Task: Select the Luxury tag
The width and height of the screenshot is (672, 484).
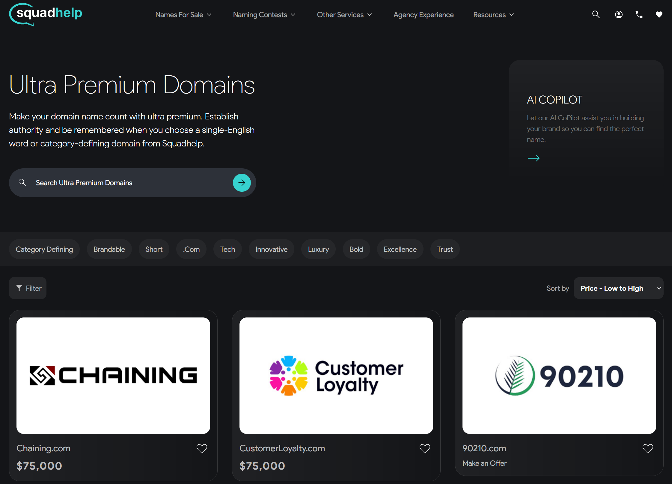Action: tap(318, 249)
